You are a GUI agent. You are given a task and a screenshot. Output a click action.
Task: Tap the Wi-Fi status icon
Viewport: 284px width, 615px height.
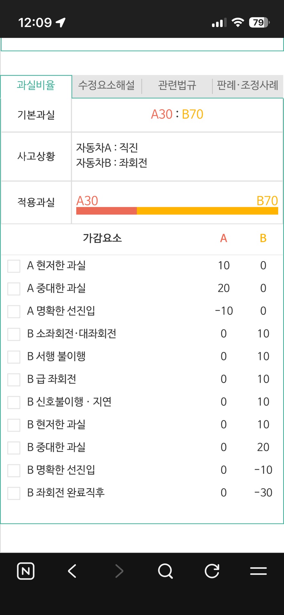pos(238,22)
